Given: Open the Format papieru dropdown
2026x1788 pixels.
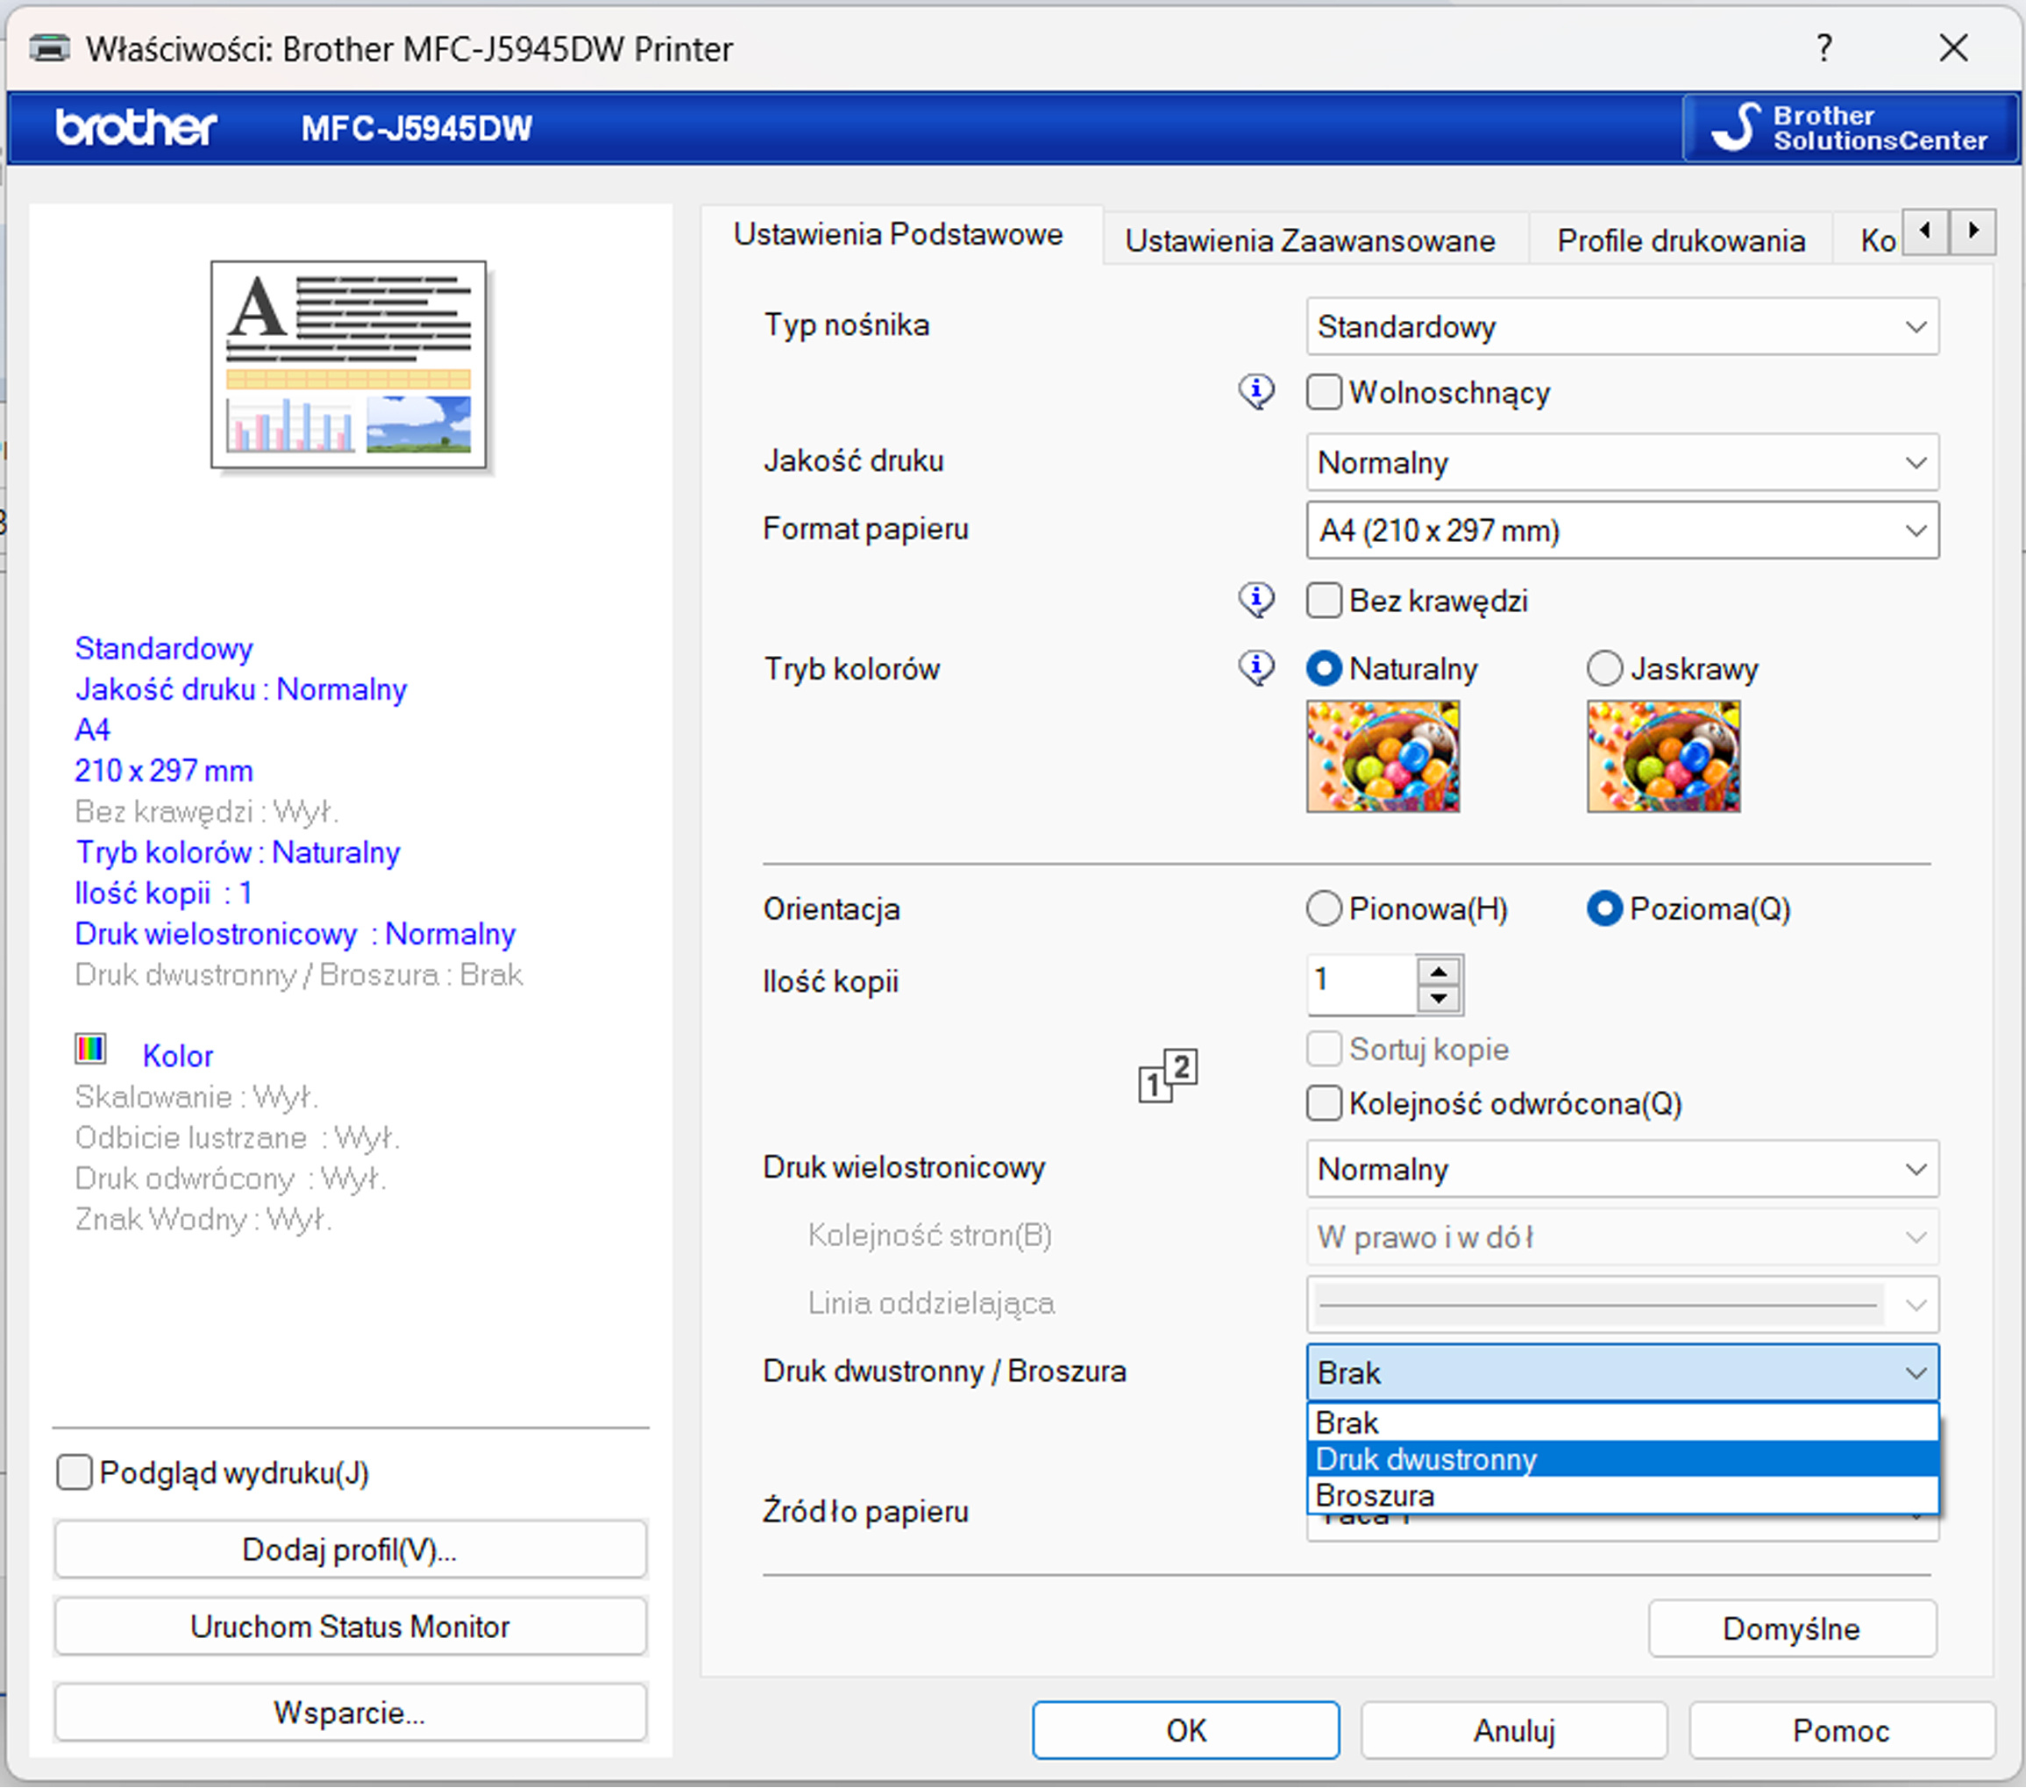Looking at the screenshot, I should point(1622,531).
